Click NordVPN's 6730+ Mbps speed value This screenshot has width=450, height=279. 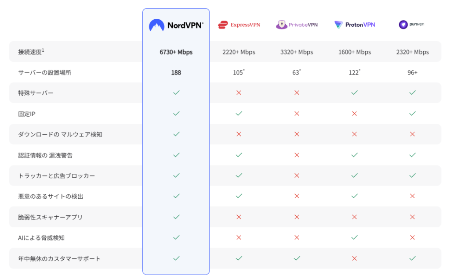point(176,52)
